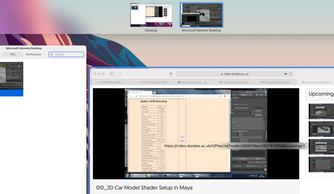Select the Workspaces tab in Remote Desktop
This screenshot has height=194, width=334.
pyautogui.click(x=33, y=54)
